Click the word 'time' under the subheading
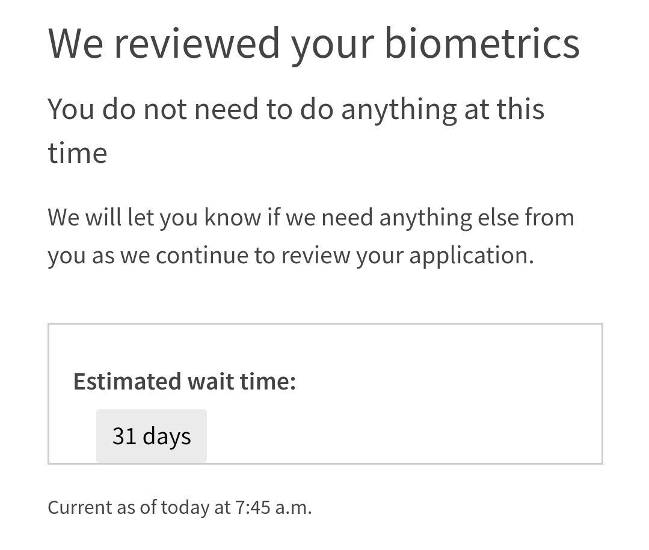 coord(78,153)
